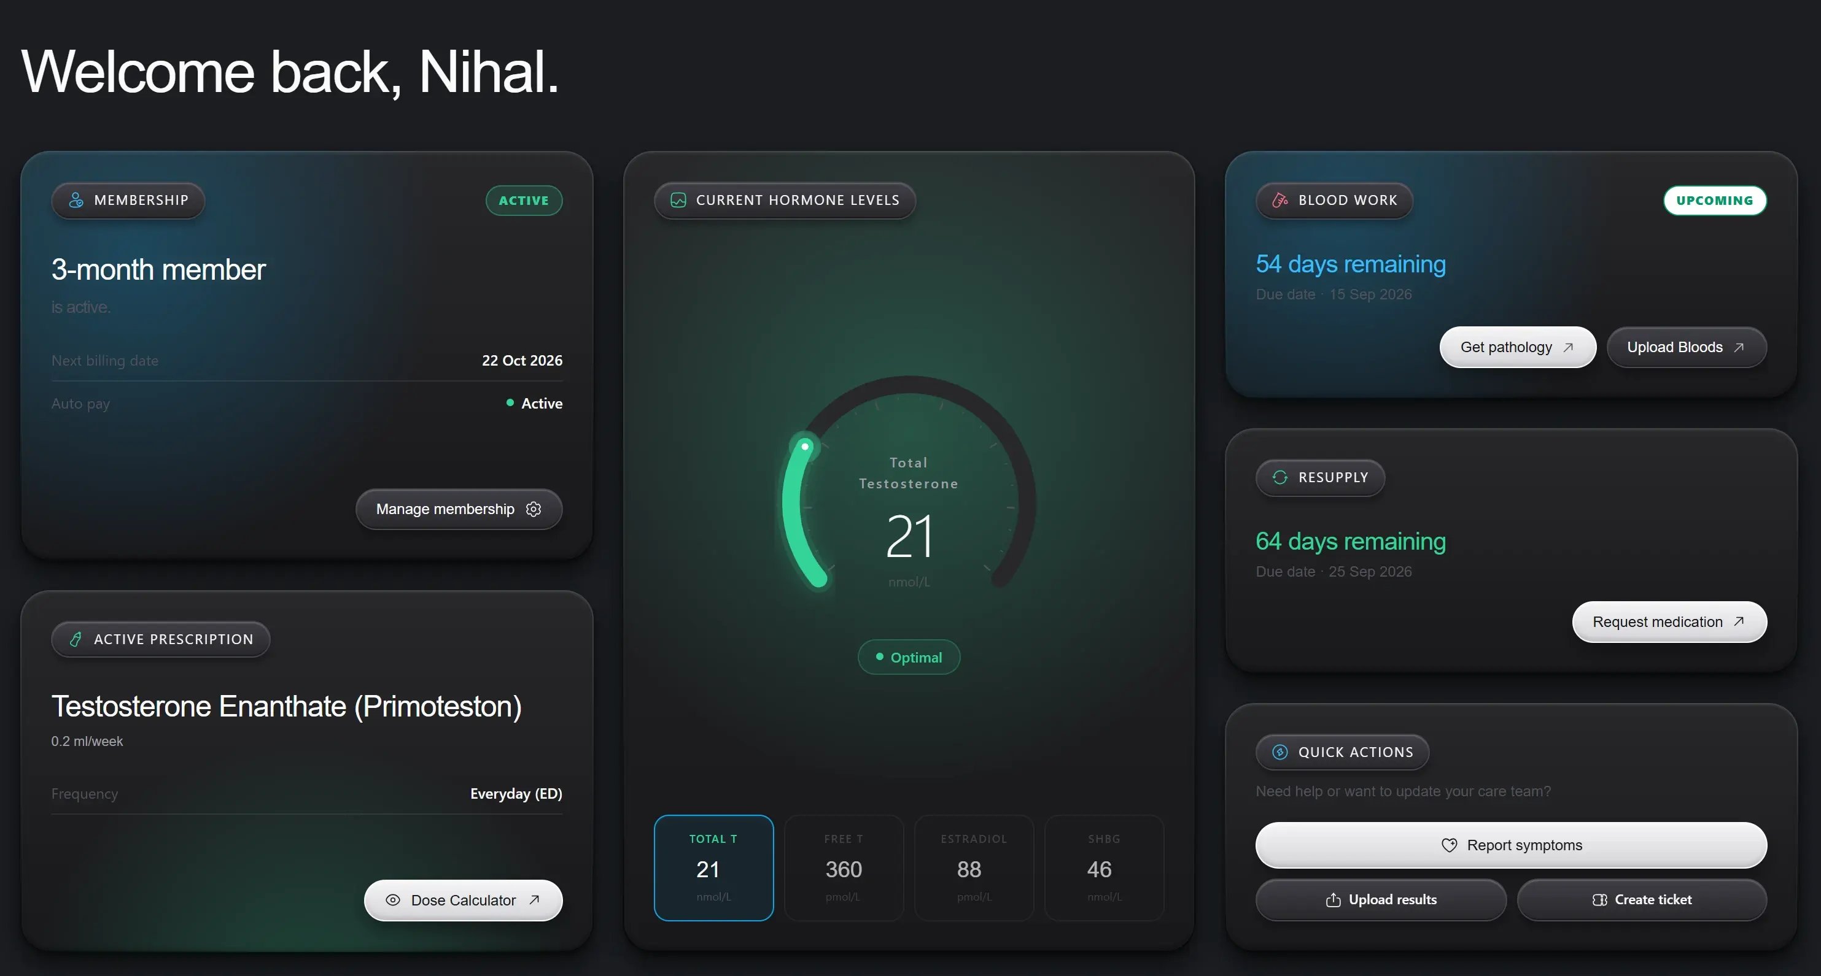Click Get pathology button
The height and width of the screenshot is (976, 1821).
[1518, 347]
